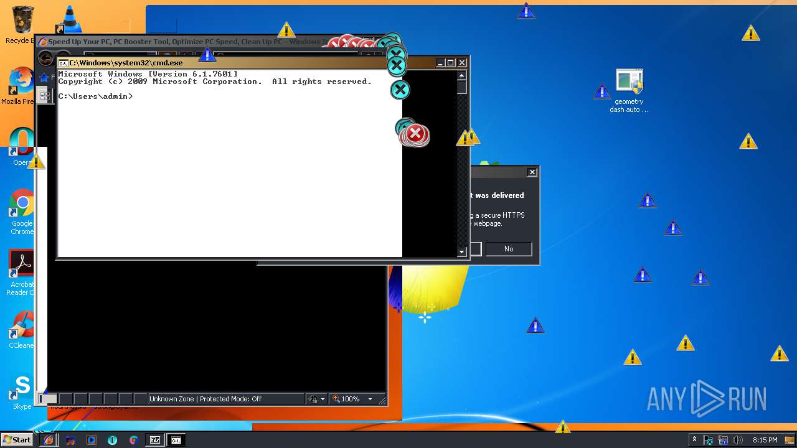797x448 pixels.
Task: Click the network tray icon
Action: (x=723, y=440)
